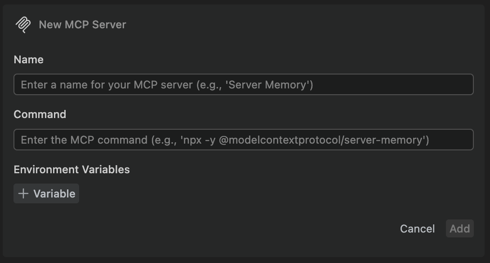The image size is (490, 263).
Task: Click the Command field label
Action: [x=40, y=114]
